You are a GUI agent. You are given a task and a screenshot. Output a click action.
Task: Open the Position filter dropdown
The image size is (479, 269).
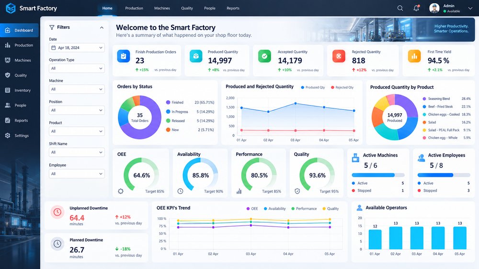coord(77,110)
